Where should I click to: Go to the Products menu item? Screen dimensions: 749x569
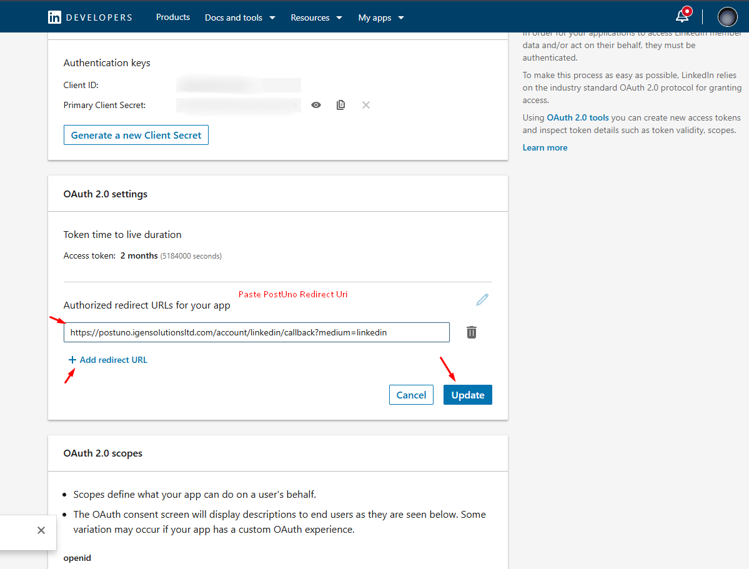pos(173,17)
